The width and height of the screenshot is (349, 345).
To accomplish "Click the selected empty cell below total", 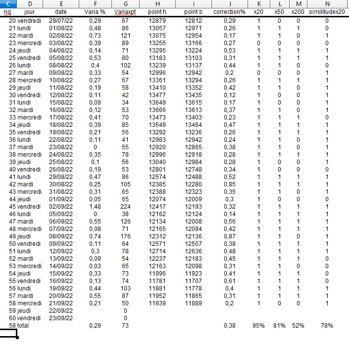I will [x=8, y=333].
